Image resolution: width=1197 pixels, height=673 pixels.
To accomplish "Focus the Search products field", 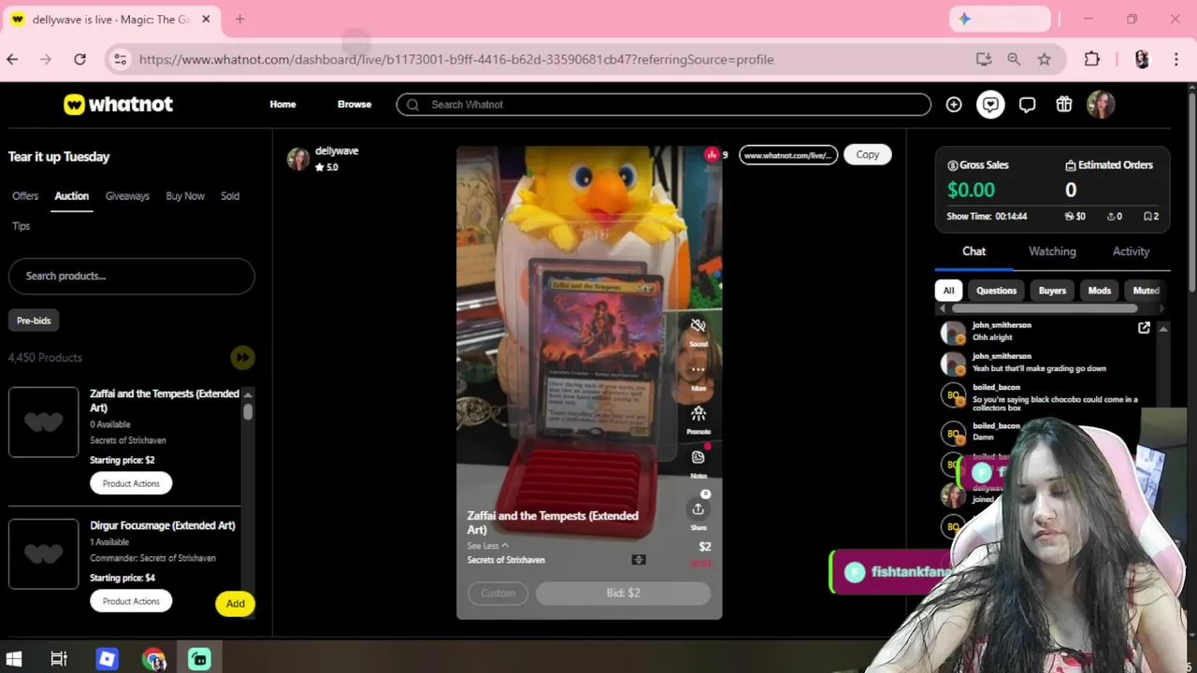I will click(x=131, y=276).
